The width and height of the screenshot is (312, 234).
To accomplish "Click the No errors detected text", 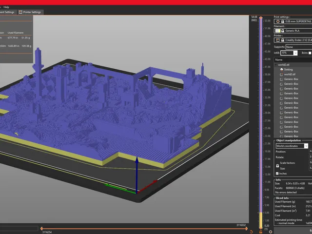I will [x=286, y=193].
